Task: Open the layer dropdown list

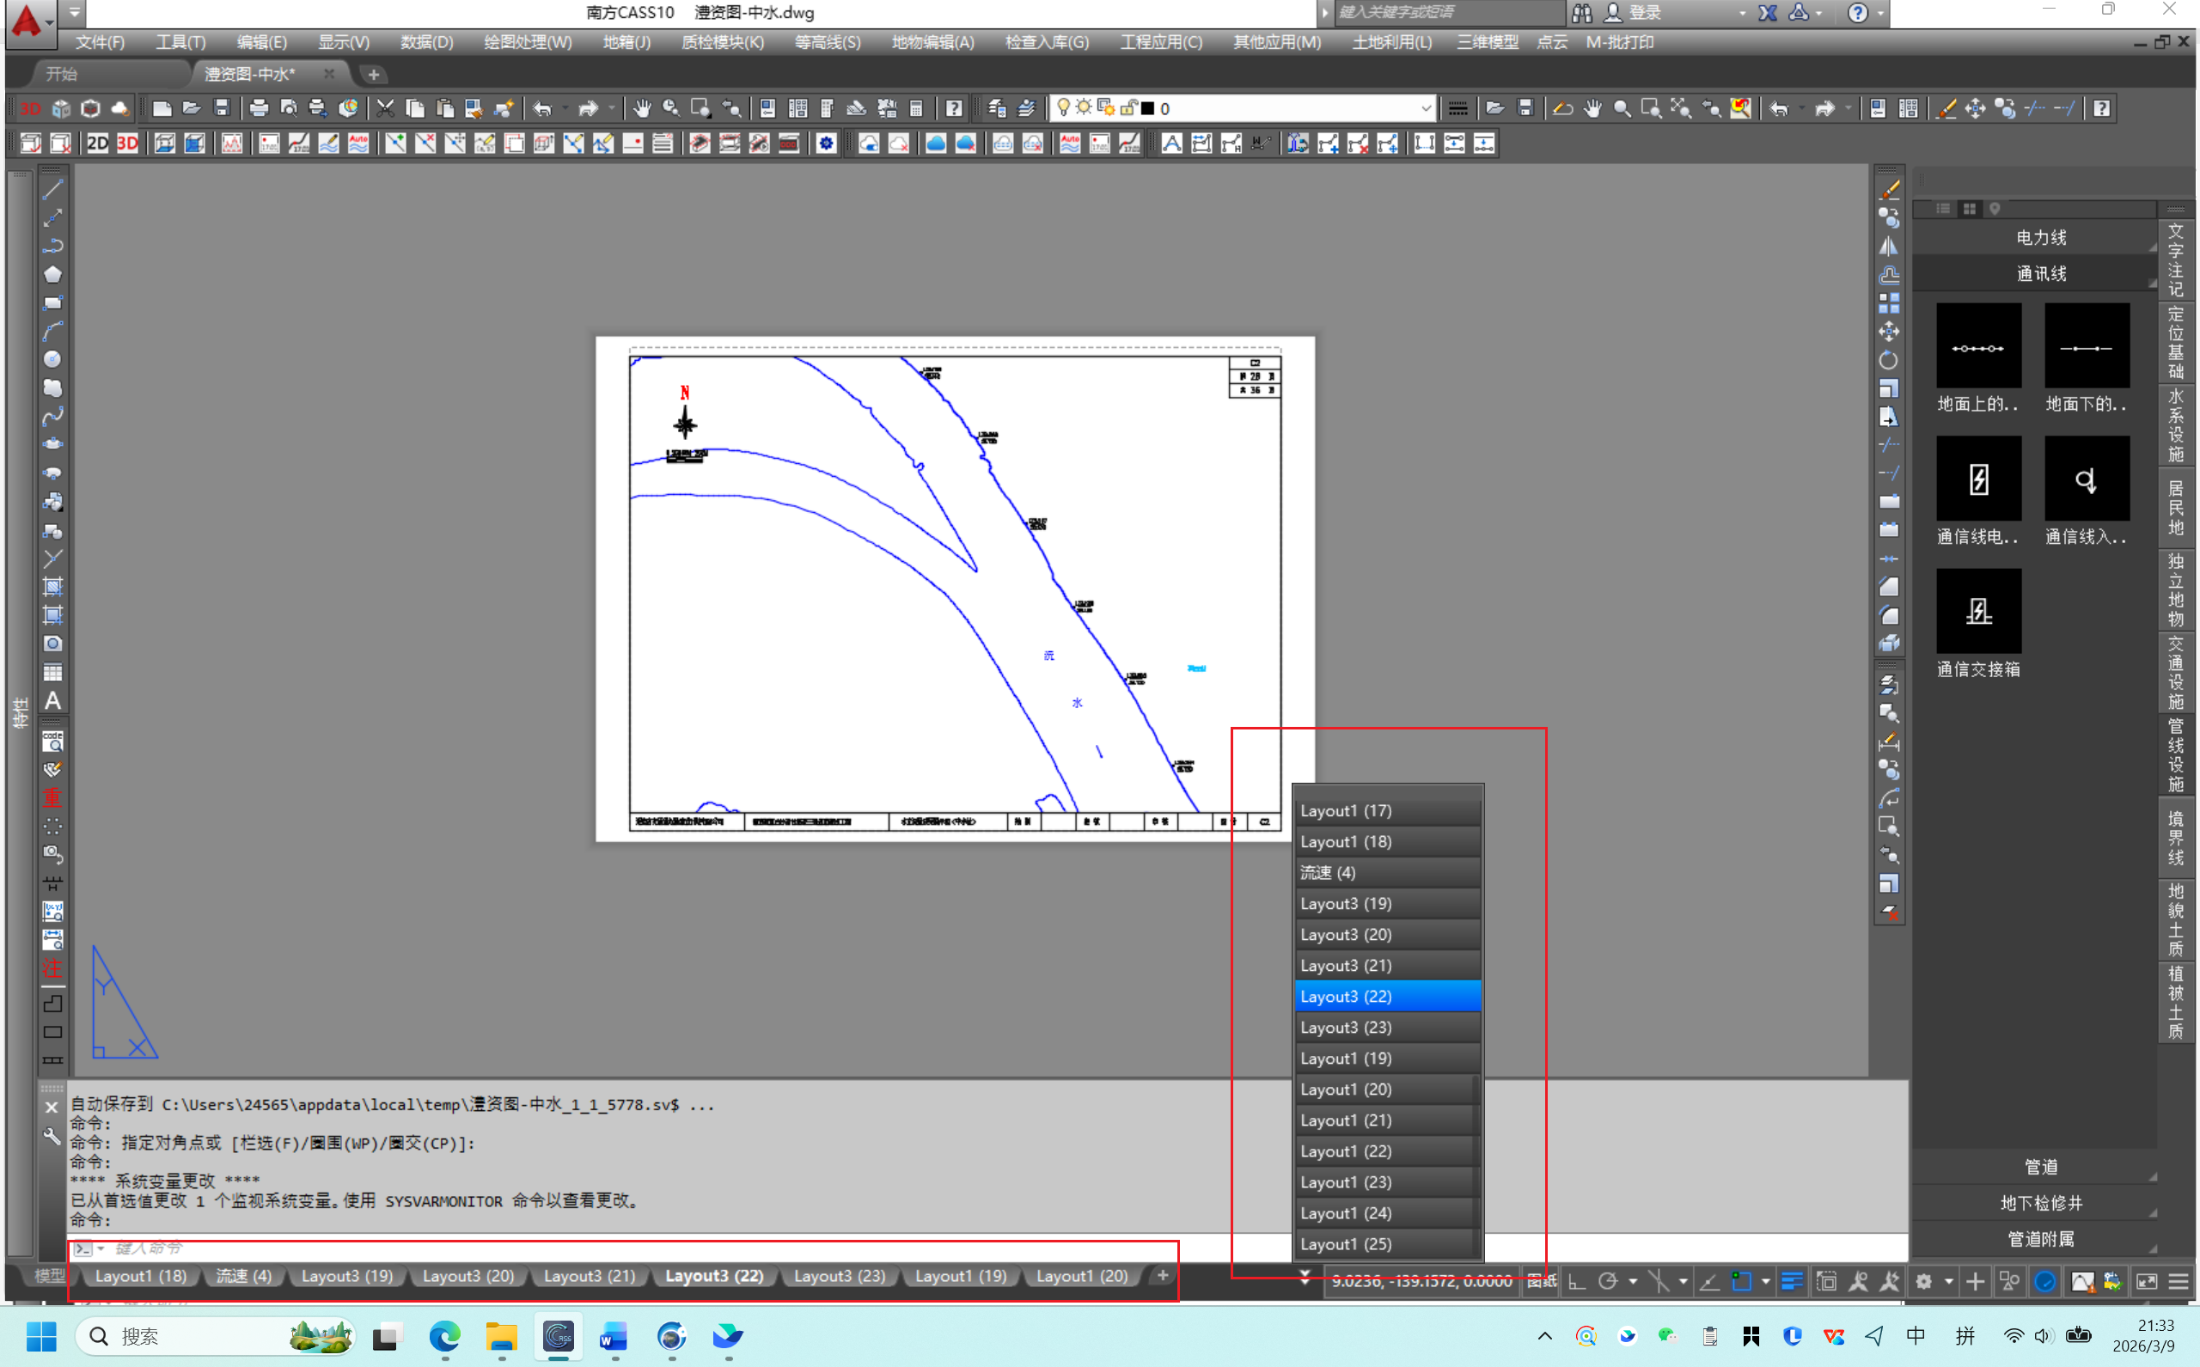Action: 1425,108
